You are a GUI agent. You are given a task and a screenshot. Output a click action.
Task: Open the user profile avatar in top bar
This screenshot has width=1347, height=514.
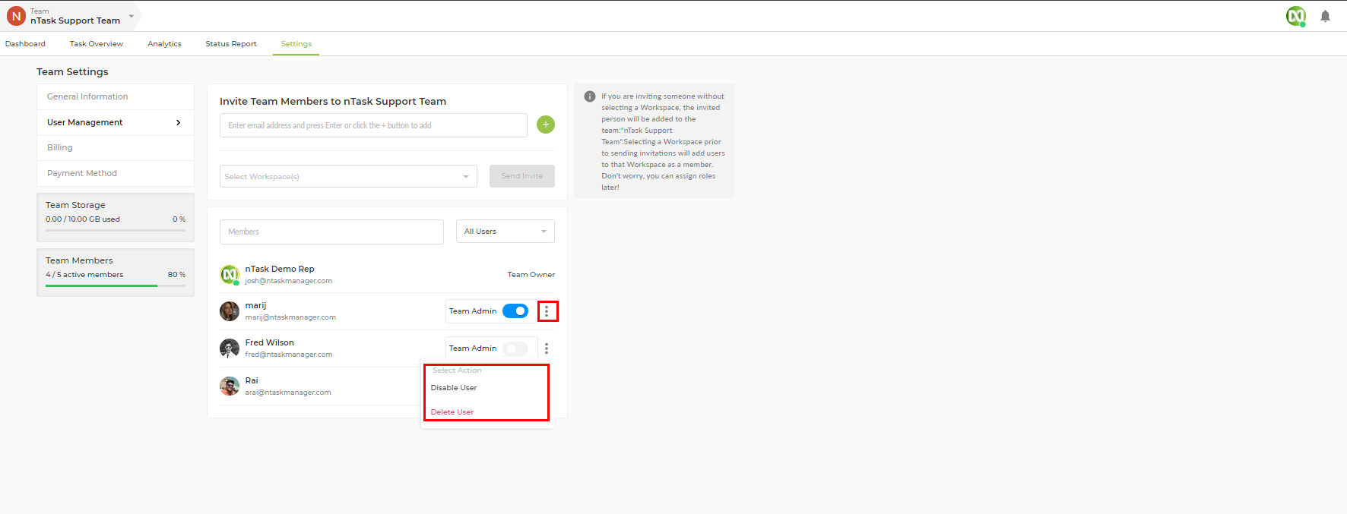click(1296, 16)
